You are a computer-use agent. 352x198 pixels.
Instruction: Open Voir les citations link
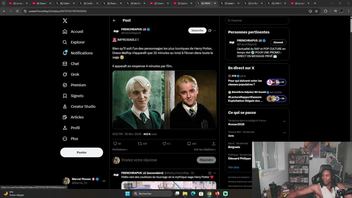pos(205,150)
